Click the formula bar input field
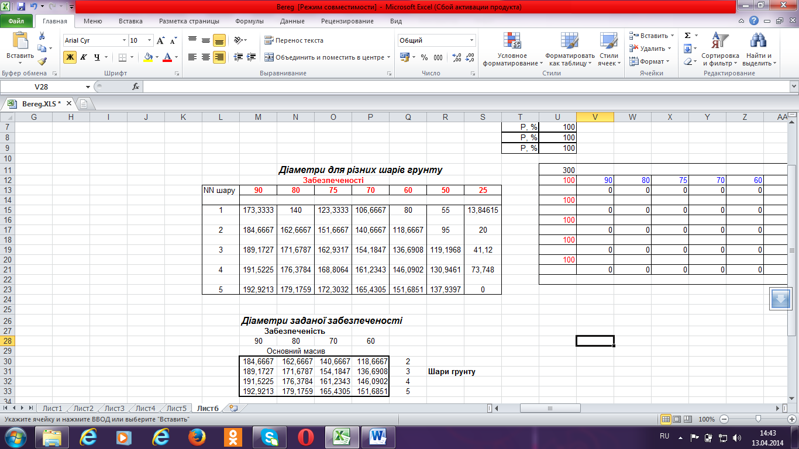 (465, 87)
